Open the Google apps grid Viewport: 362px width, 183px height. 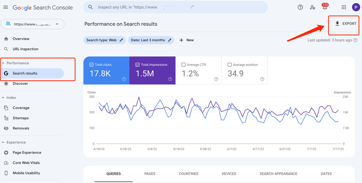pos(344,7)
